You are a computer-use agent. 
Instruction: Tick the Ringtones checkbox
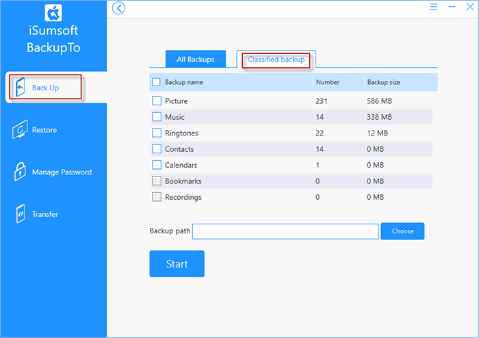(x=157, y=133)
